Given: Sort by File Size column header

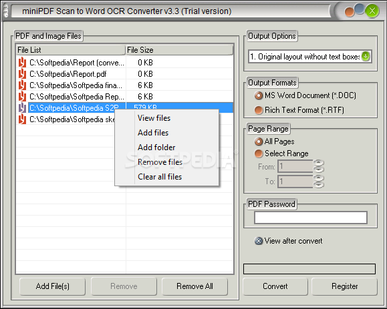Looking at the screenshot, I should coord(179,50).
